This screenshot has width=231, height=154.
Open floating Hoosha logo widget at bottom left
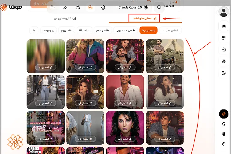coord(15,142)
